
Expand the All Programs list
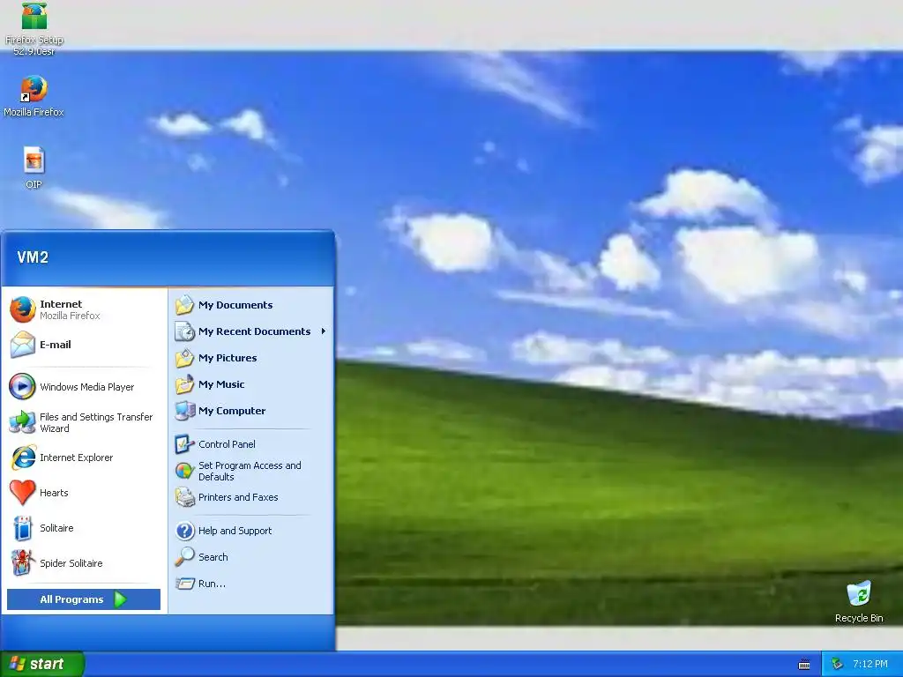pyautogui.click(x=84, y=599)
